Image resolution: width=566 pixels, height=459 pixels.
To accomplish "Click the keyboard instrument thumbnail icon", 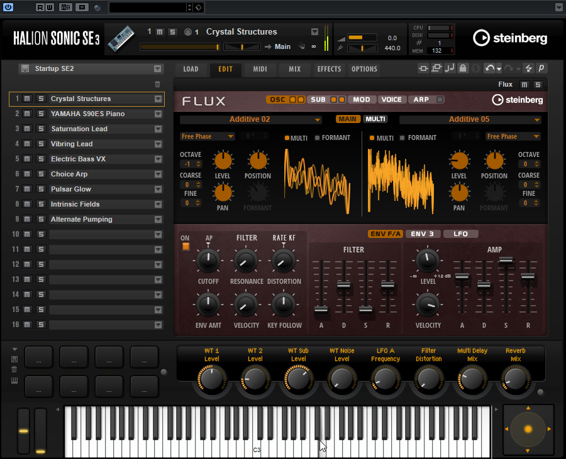I will pyautogui.click(x=121, y=38).
